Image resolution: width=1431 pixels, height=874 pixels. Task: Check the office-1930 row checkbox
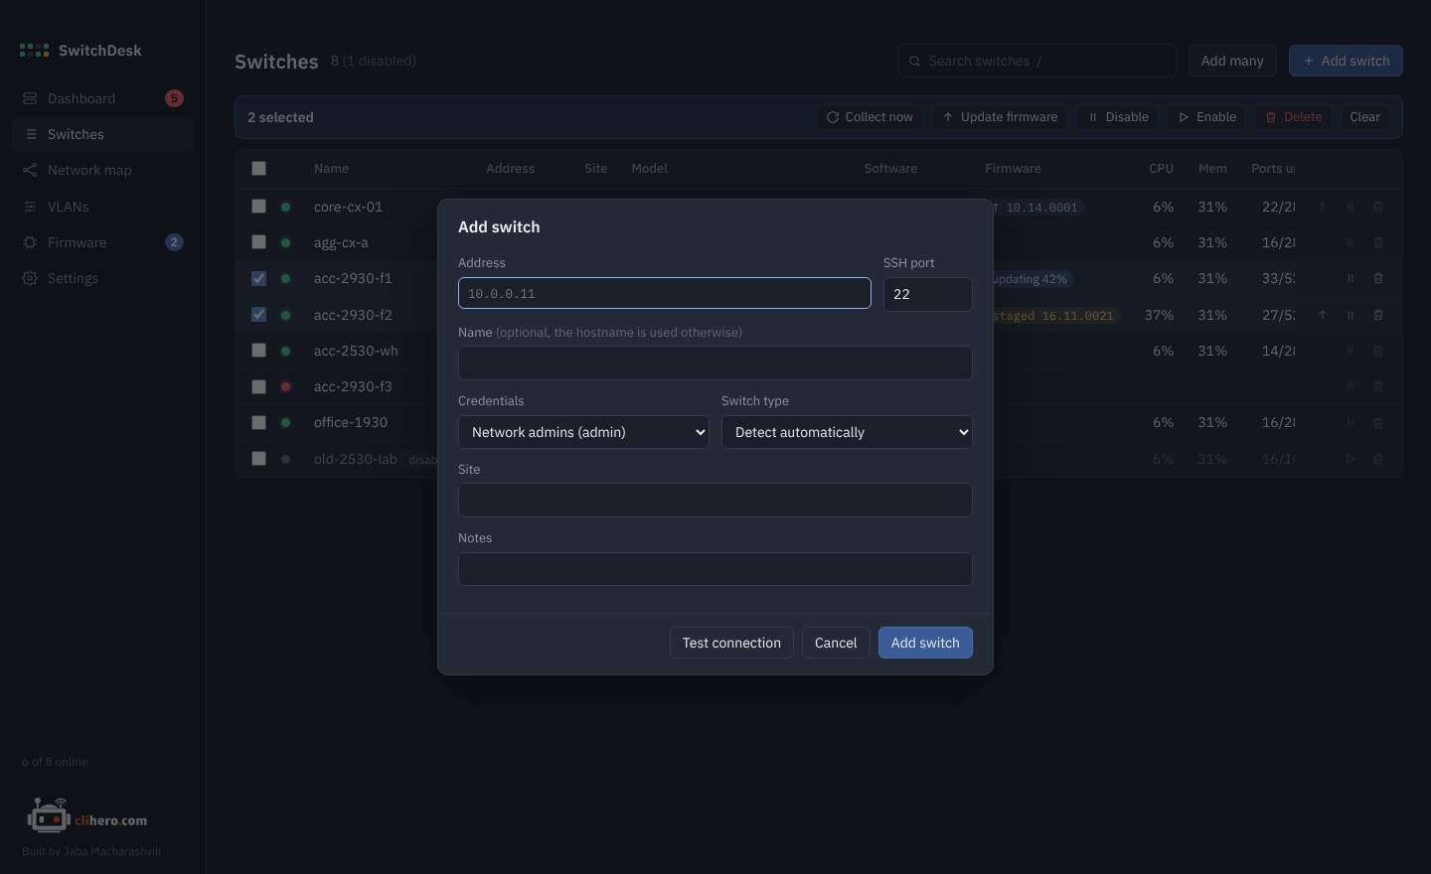tap(258, 423)
